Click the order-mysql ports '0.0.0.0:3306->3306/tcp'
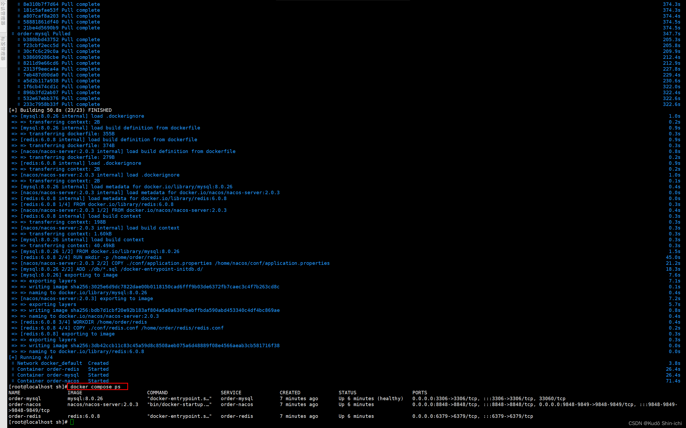Image resolution: width=686 pixels, height=428 pixels. click(445, 399)
